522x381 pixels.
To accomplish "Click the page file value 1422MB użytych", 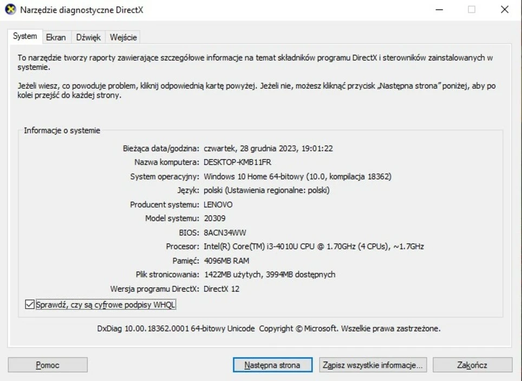I will [270, 274].
